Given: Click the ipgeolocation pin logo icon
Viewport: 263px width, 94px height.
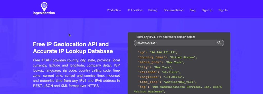Looking at the screenshot, I should point(44,7).
